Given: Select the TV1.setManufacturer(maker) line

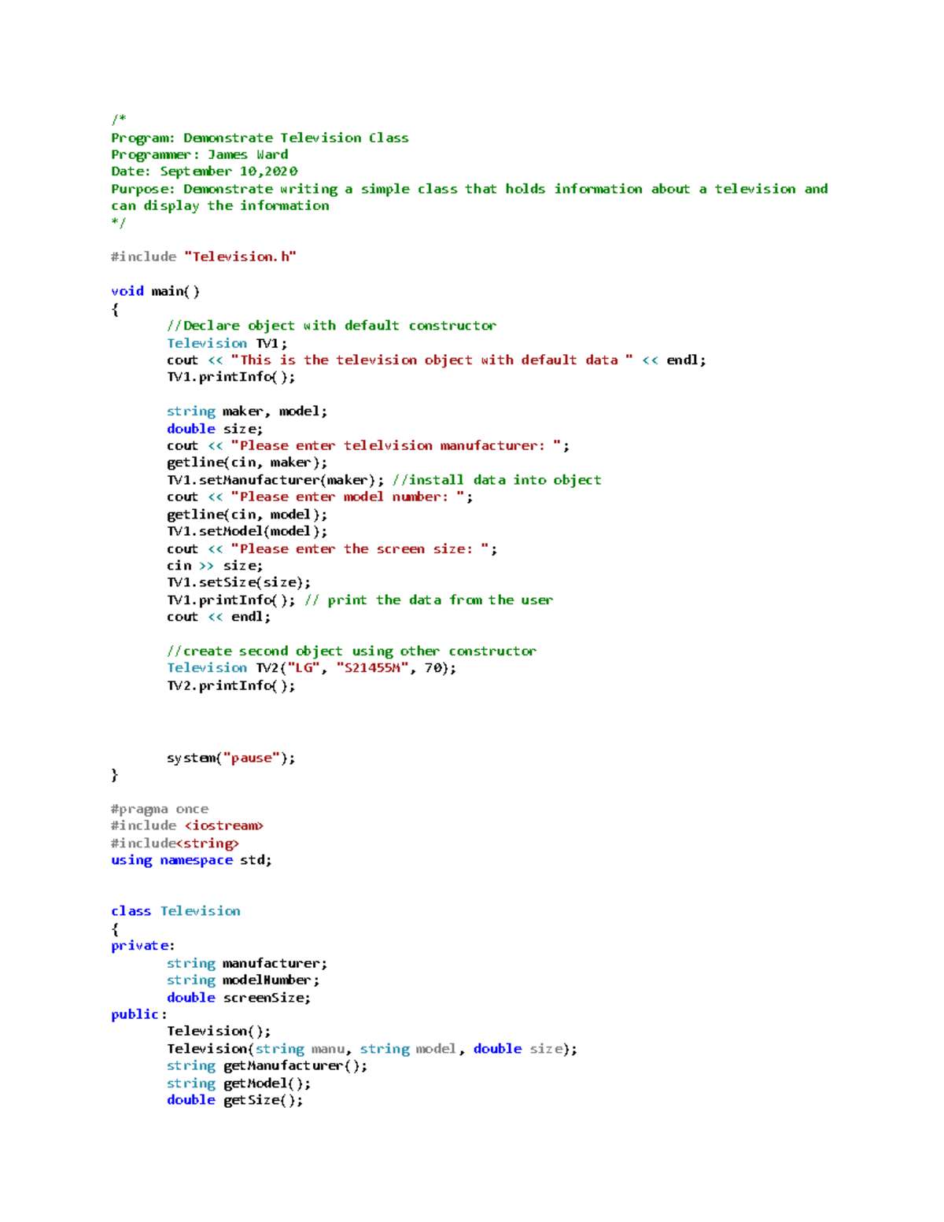Looking at the screenshot, I should (x=267, y=479).
